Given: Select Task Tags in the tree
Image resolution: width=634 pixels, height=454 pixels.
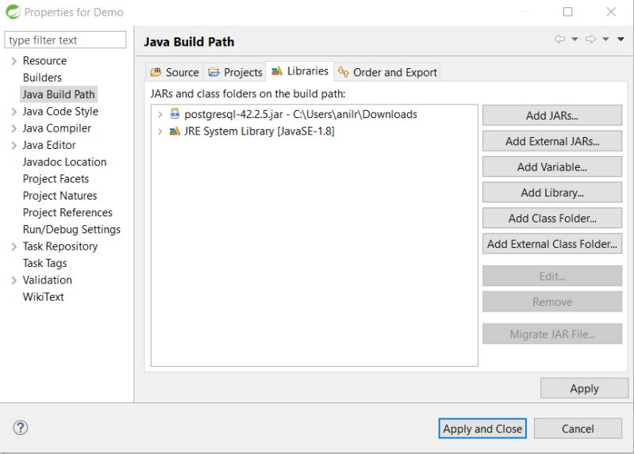Looking at the screenshot, I should point(45,263).
